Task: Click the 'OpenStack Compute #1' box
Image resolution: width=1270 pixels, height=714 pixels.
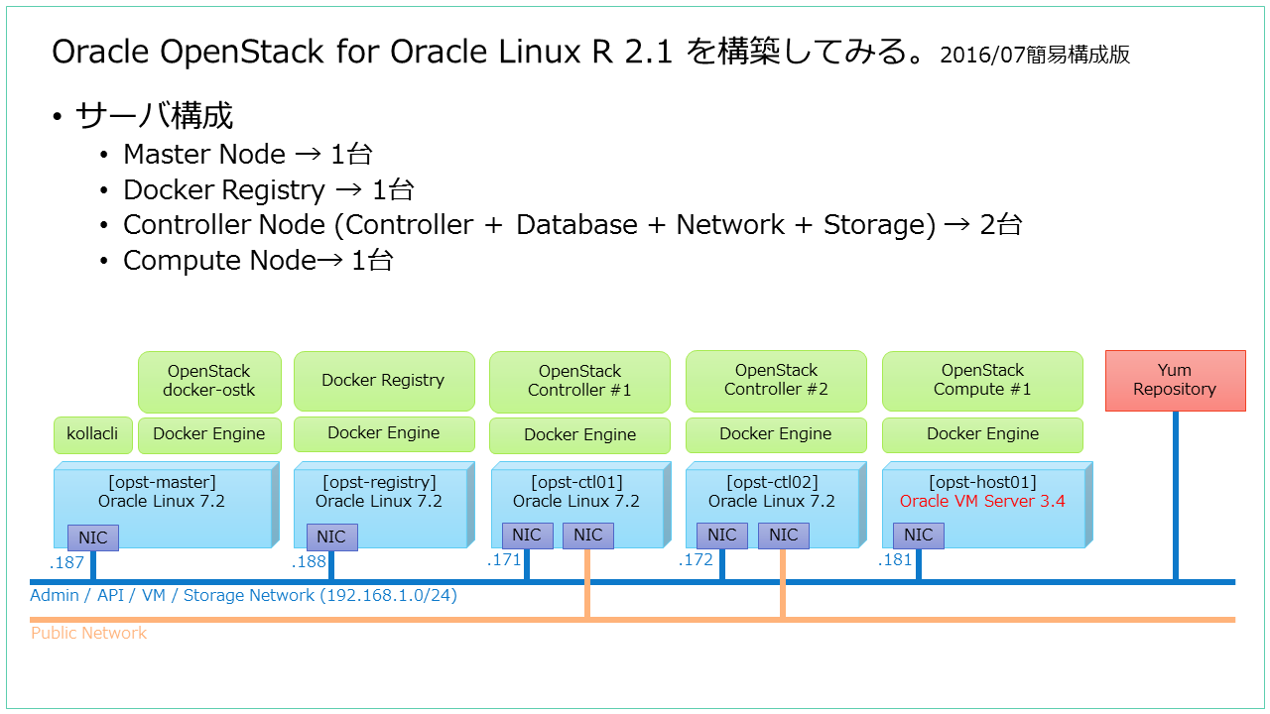Action: coord(982,381)
